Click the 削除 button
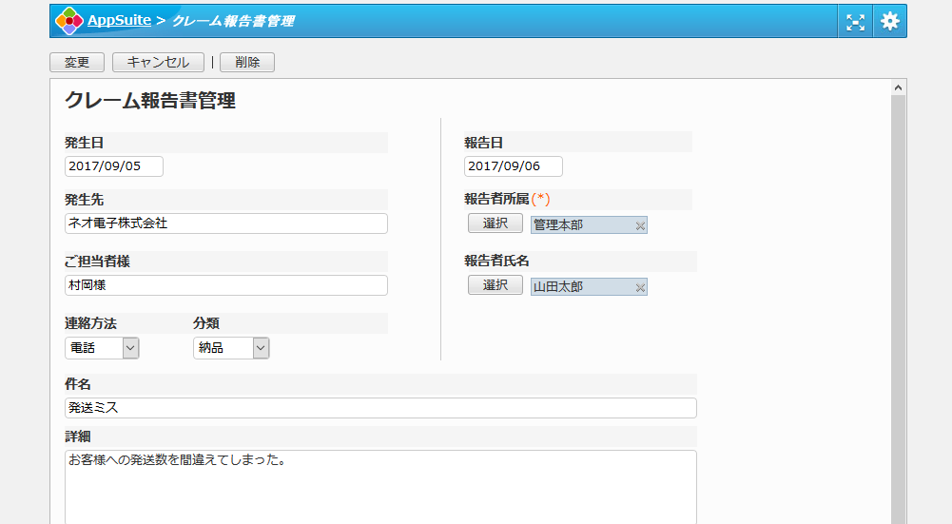 pyautogui.click(x=246, y=62)
